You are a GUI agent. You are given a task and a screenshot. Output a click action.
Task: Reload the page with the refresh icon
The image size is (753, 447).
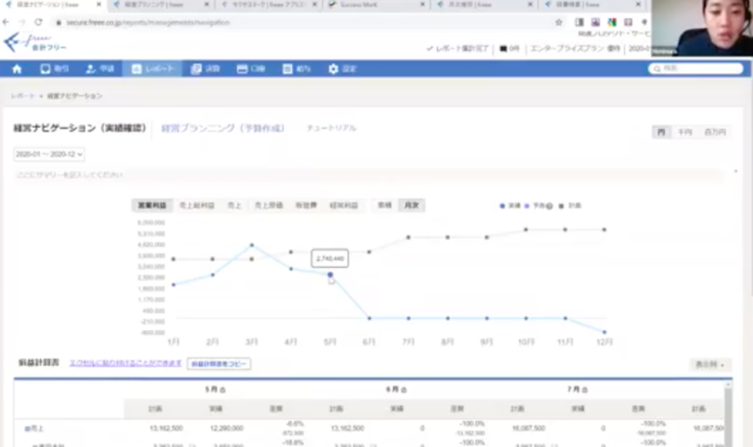(x=38, y=22)
